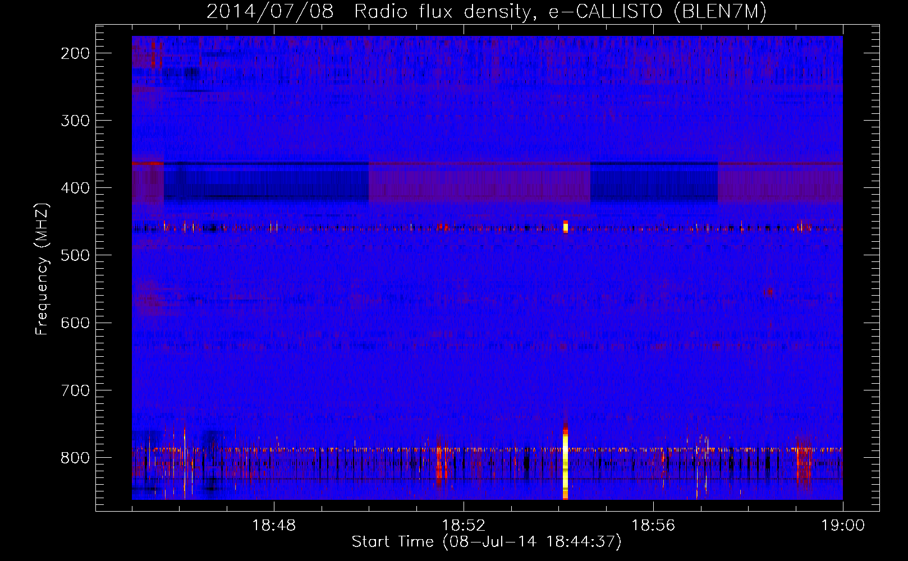Click the 18:56 time tick label
The image size is (908, 561).
pos(653,526)
